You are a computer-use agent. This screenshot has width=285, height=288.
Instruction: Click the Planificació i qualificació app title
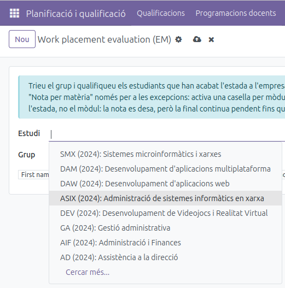coord(75,14)
